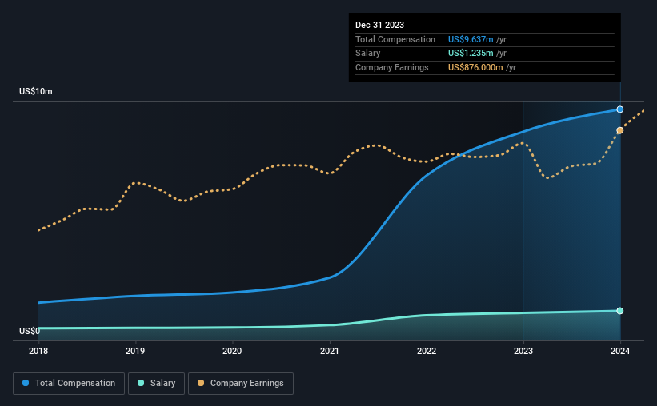Toggle the Salary legend button

pos(156,384)
